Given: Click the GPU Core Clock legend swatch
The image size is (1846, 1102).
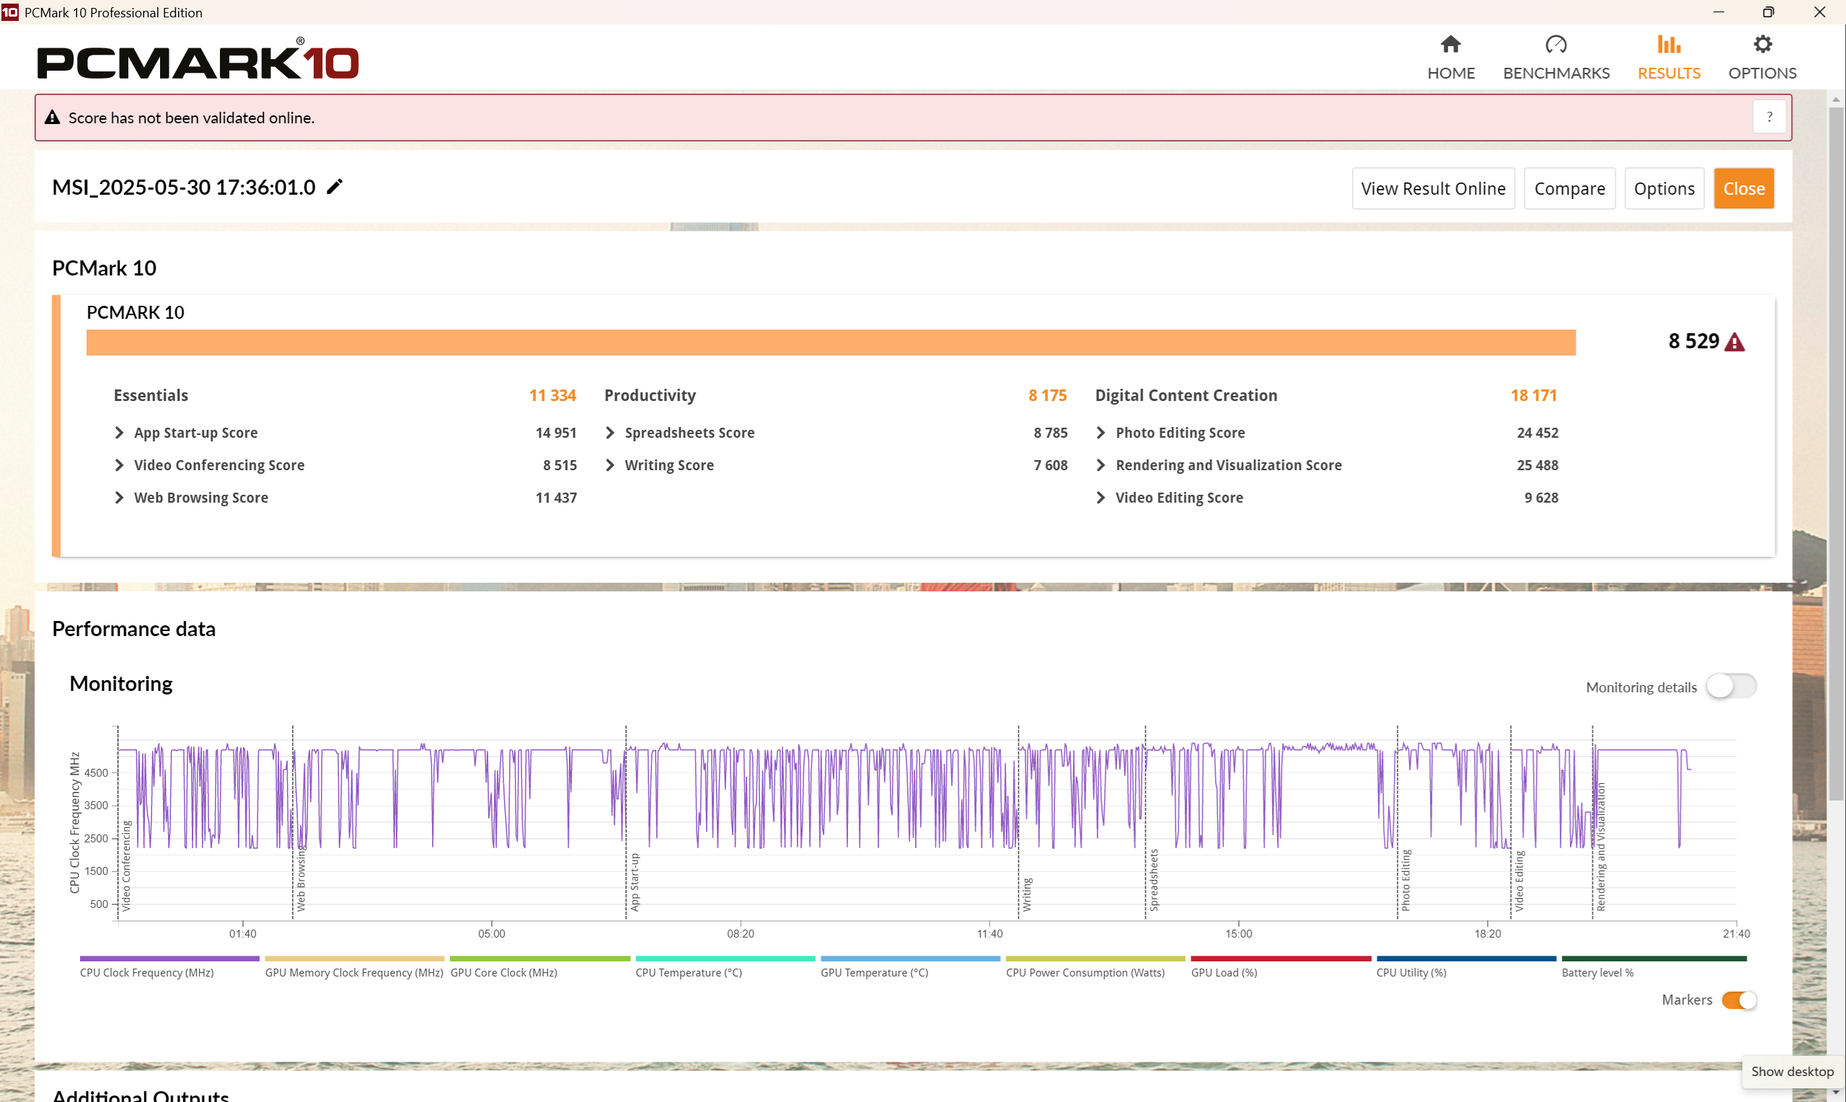Looking at the screenshot, I should (539, 958).
